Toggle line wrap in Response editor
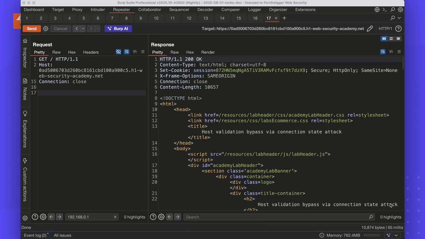Screen dimensions: 425x239 coord(383,52)
